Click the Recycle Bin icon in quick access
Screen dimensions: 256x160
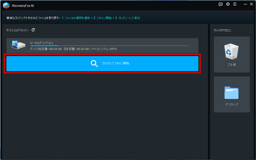pyautogui.click(x=232, y=52)
